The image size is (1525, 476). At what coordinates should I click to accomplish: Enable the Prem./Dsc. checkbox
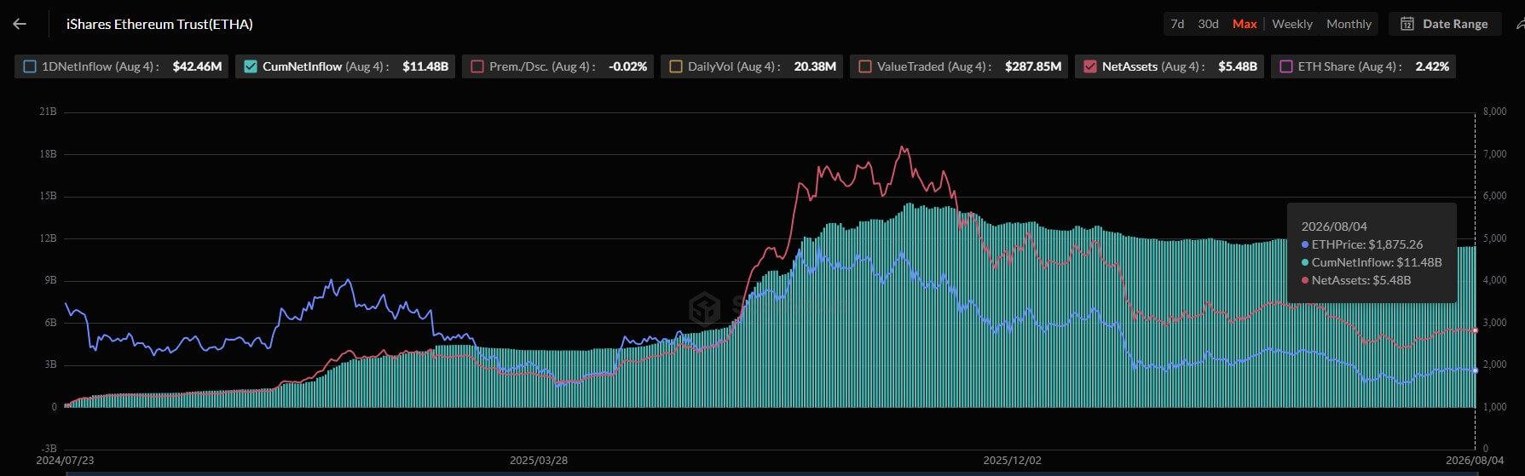(477, 66)
